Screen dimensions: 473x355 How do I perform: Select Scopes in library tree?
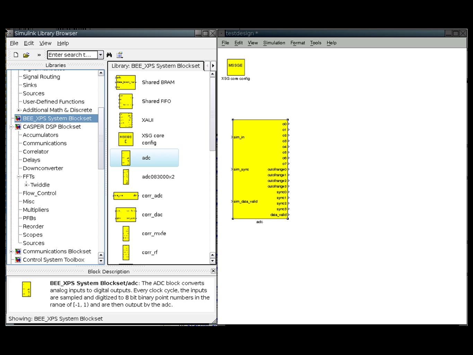[x=33, y=235]
